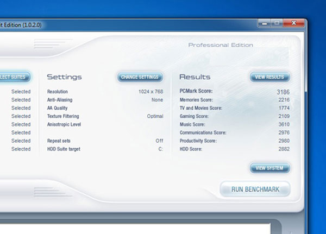Click the Settings heading

[x=64, y=77]
